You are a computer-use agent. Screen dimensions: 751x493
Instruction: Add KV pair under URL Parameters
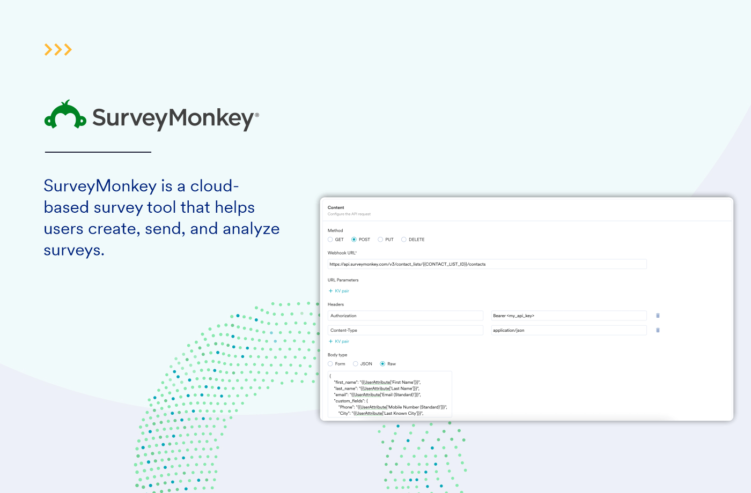[x=339, y=291]
